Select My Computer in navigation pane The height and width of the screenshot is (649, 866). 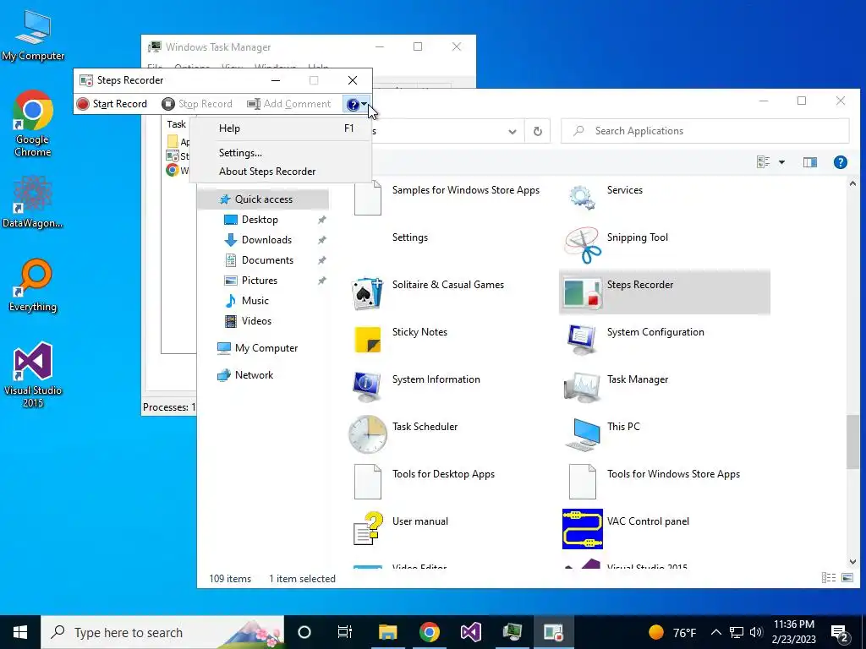point(266,348)
